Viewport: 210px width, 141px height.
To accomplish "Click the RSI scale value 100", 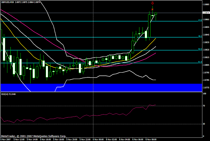I will point(205,94).
